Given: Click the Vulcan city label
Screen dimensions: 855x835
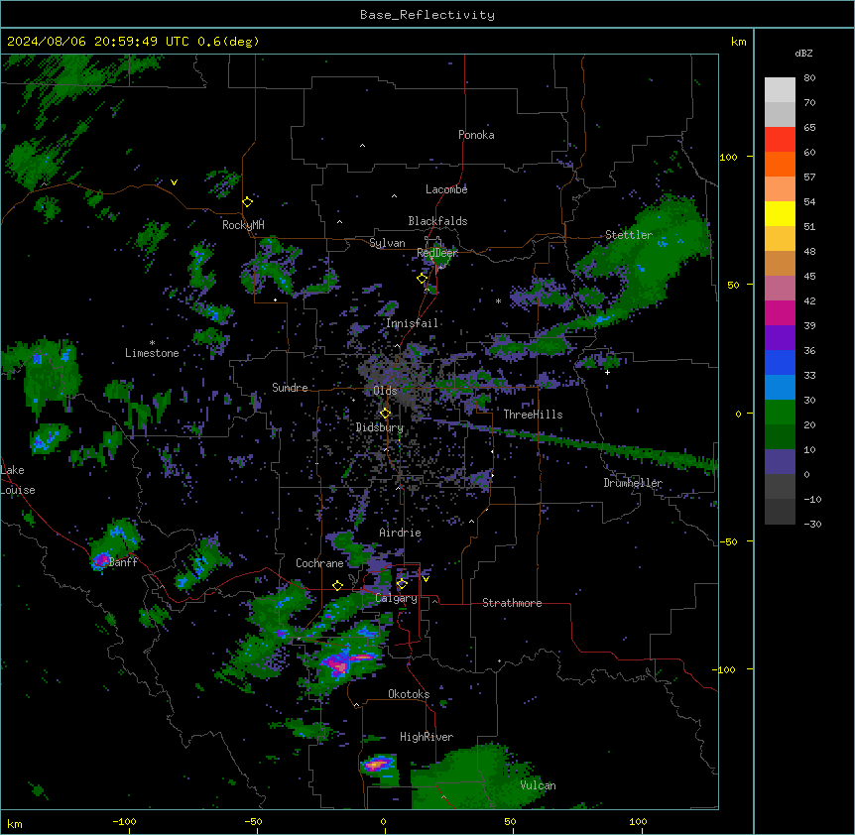Looking at the screenshot, I should click(539, 785).
